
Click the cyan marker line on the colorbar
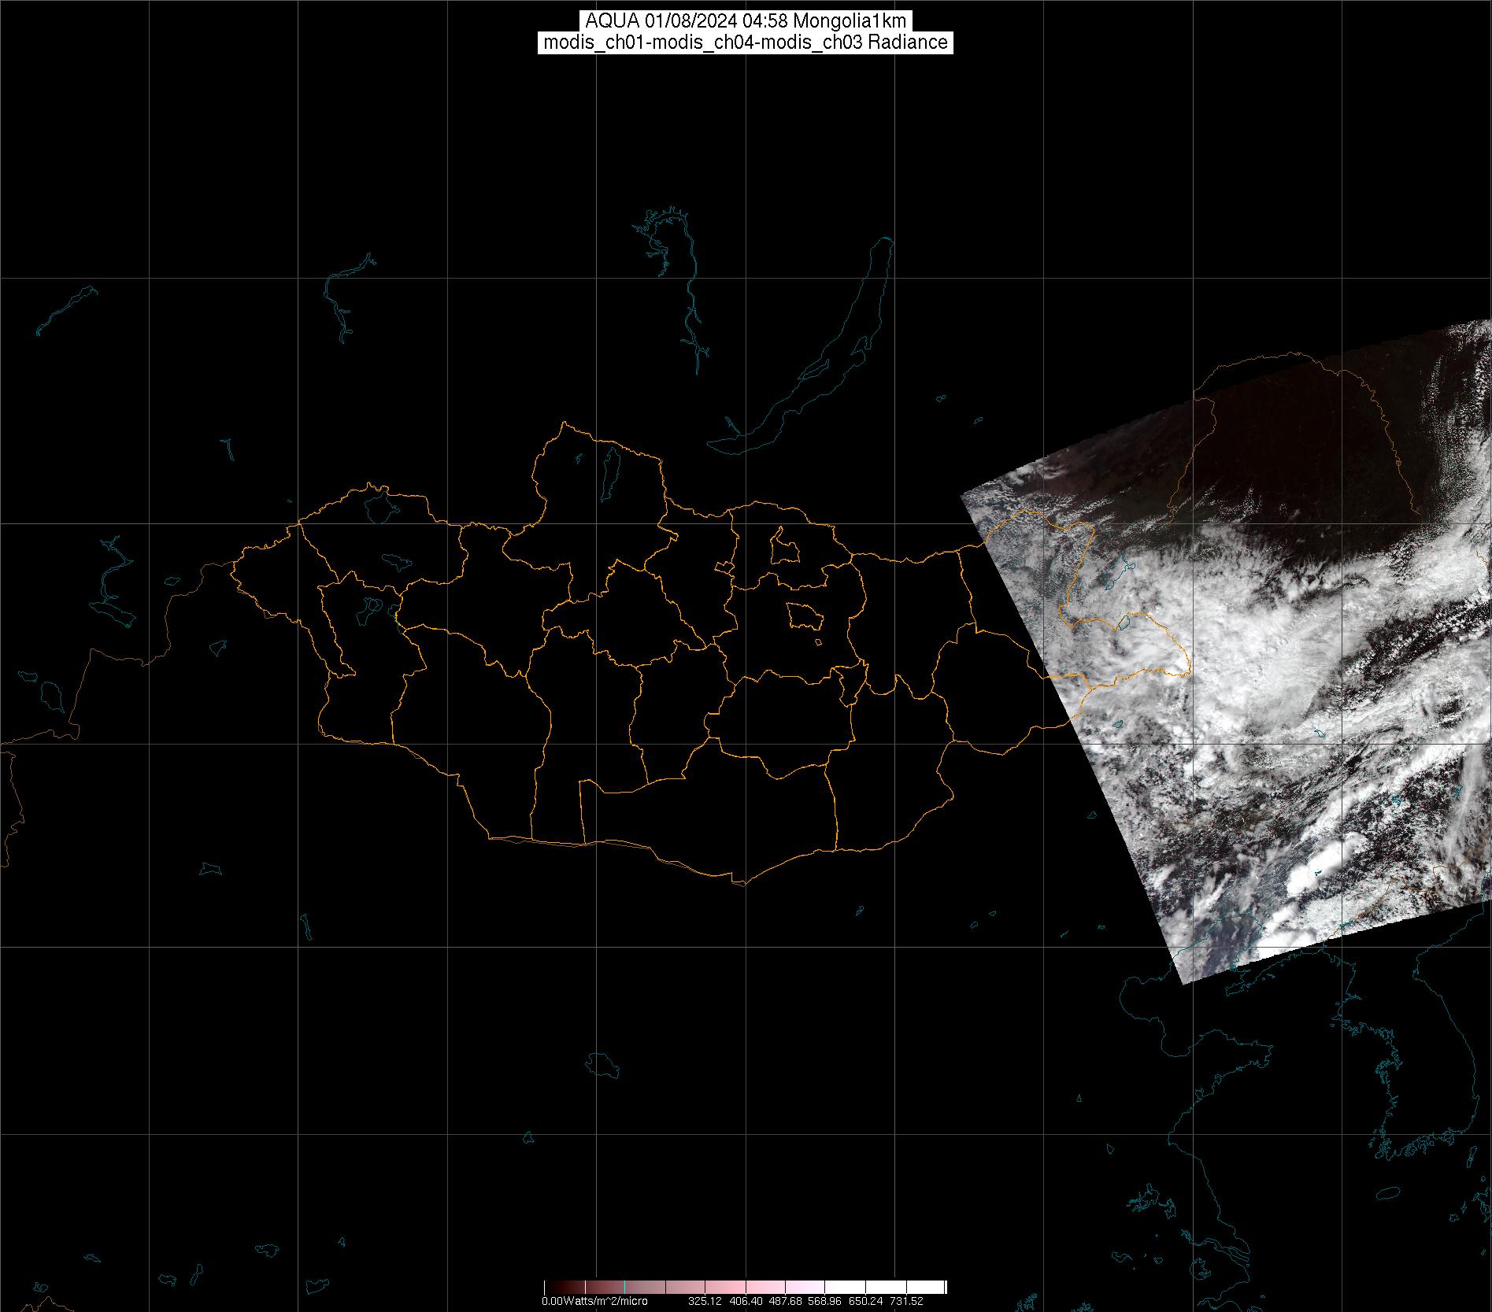(x=624, y=1288)
